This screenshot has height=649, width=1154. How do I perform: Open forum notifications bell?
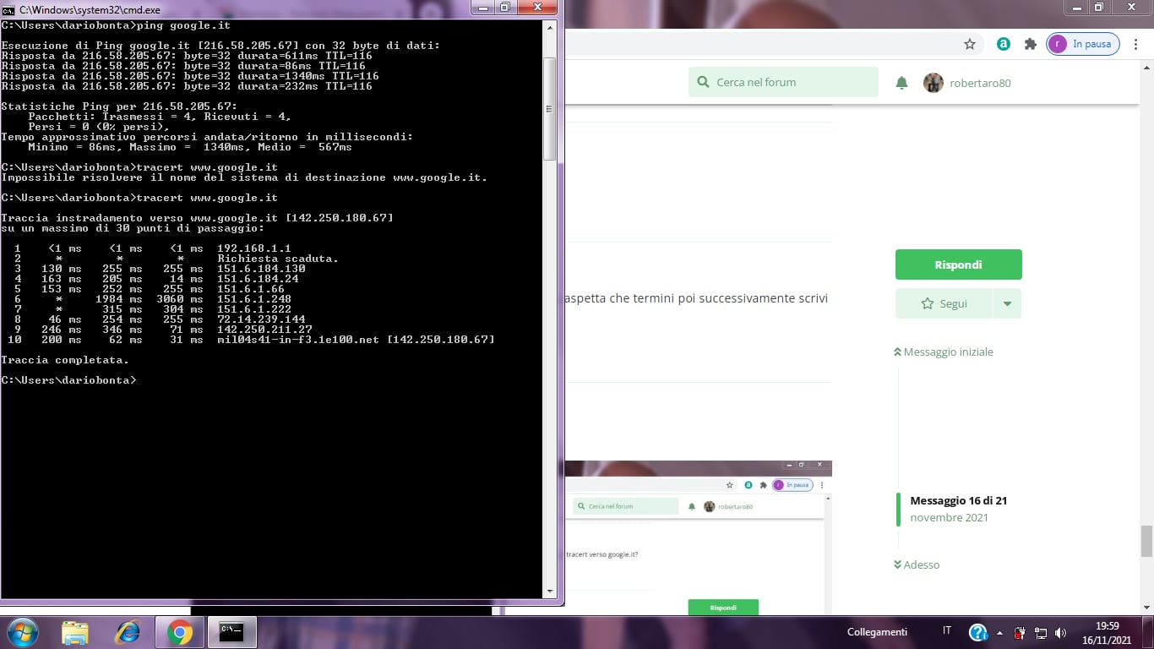point(901,83)
